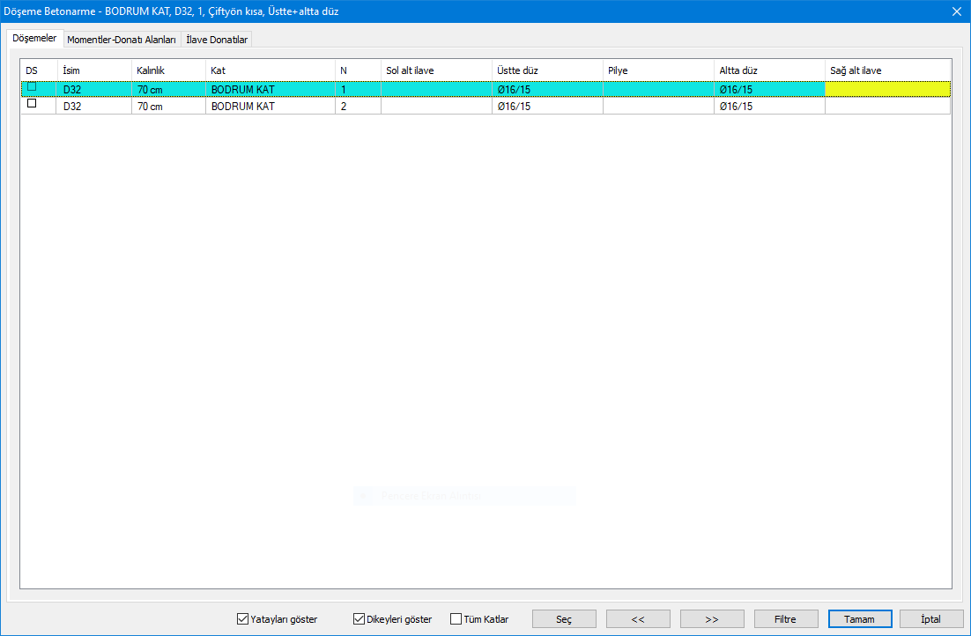971x636 pixels.
Task: Select Altta düz cell in second row
Action: (x=768, y=106)
